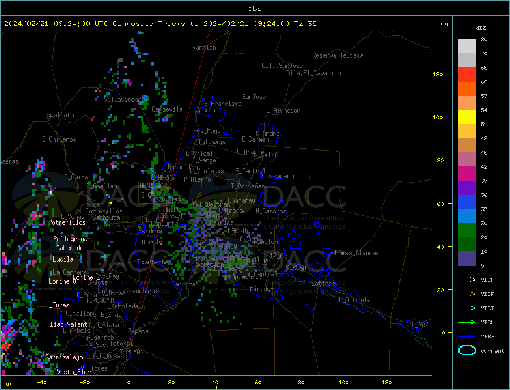The image size is (510, 390).
Task: Click the 'L_PAZ' map label
Action: 420,325
